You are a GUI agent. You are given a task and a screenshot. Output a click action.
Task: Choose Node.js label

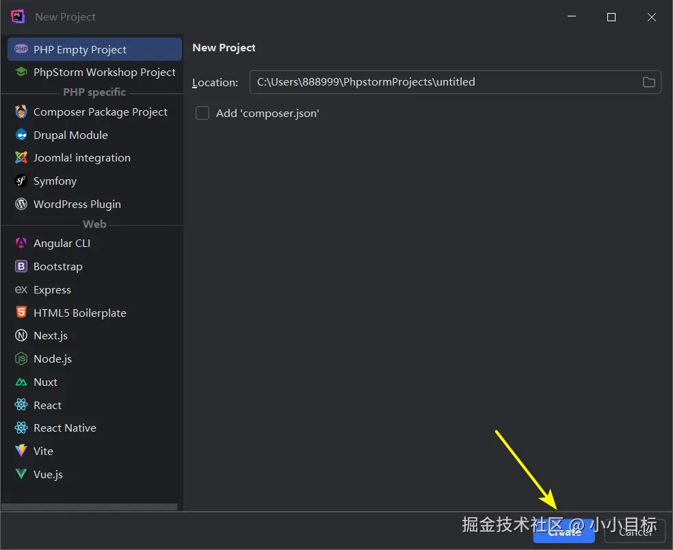(x=53, y=359)
